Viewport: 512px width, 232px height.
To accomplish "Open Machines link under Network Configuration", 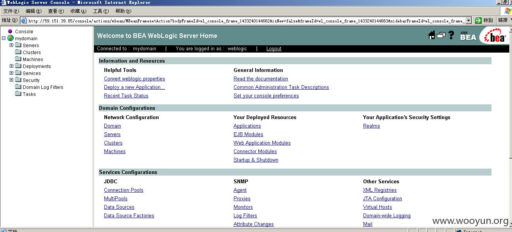I will coord(115,152).
